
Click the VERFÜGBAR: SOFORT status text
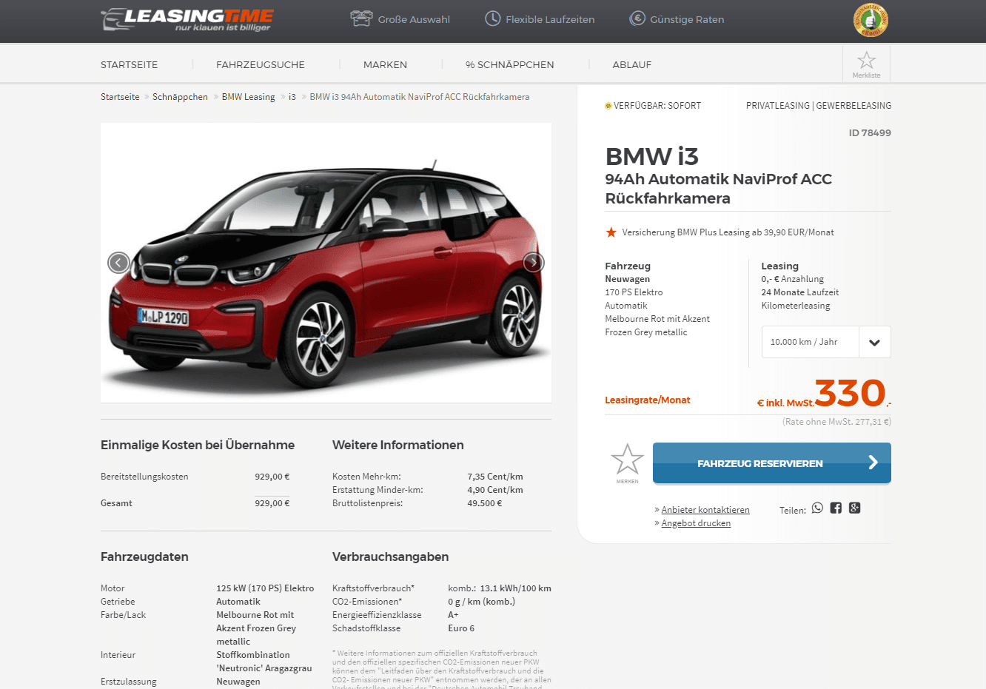[x=657, y=106]
